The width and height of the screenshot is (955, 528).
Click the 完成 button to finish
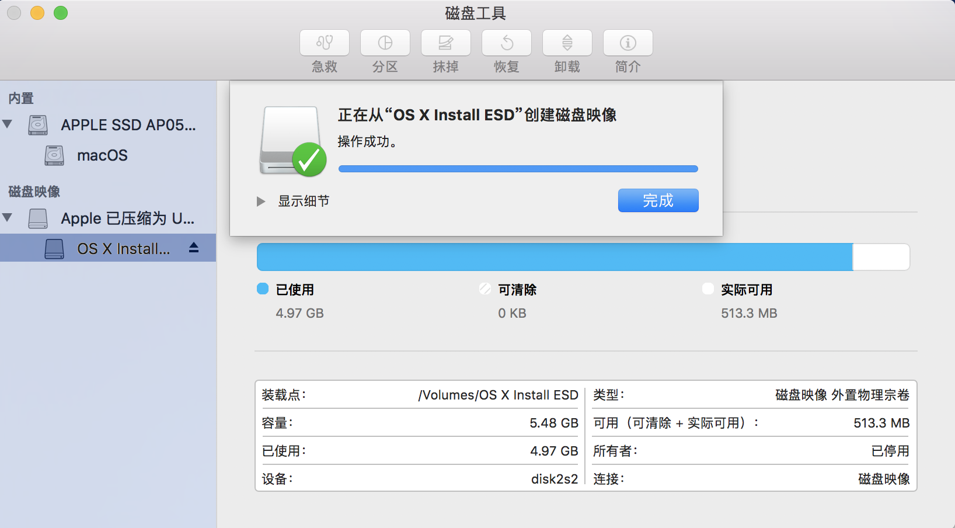658,200
